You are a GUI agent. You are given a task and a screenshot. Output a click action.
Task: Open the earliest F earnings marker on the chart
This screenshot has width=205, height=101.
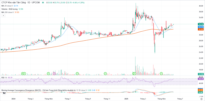[x=23, y=74]
